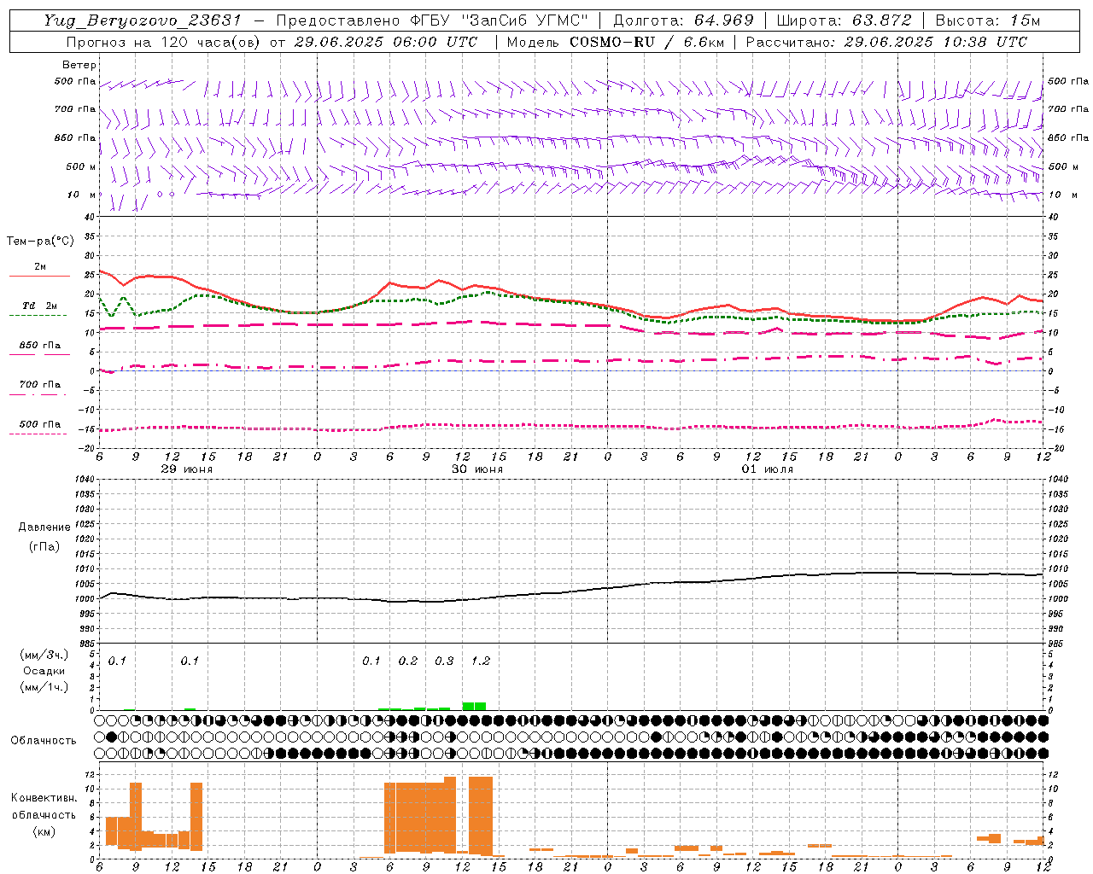Click the "Давление" pressure panel label
The width and height of the screenshot is (1093, 874).
43,527
